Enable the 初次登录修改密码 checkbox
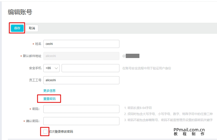Image resolution: width=217 pixels, height=140 pixels. 45,132
